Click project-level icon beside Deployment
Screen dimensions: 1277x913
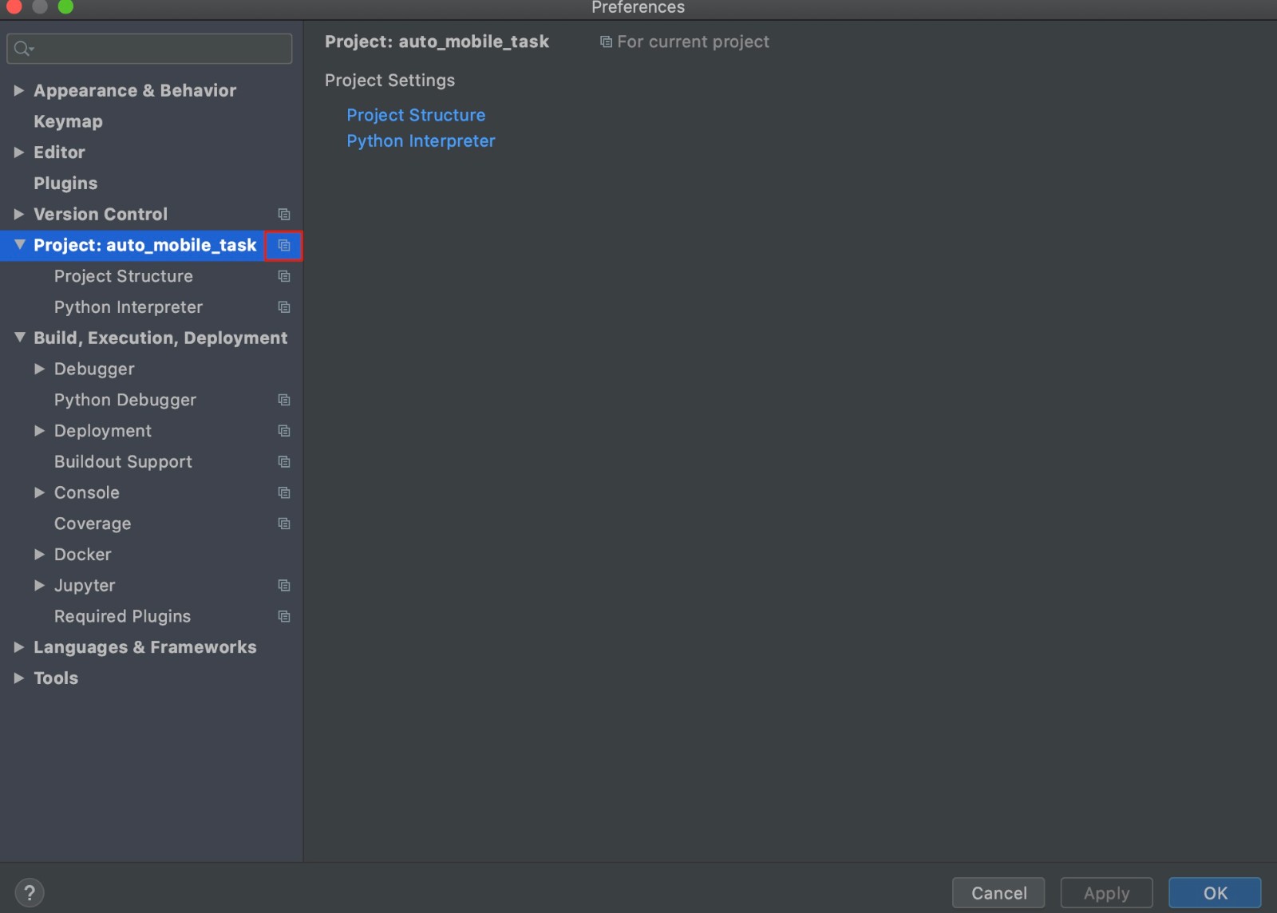pos(284,431)
